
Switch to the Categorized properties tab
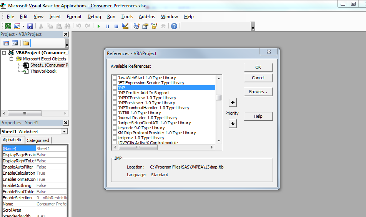point(38,140)
